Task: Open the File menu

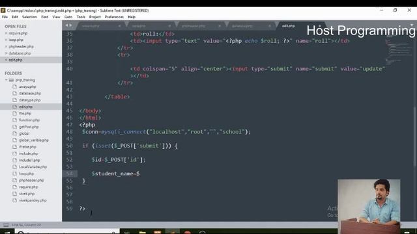Action: coord(5,17)
